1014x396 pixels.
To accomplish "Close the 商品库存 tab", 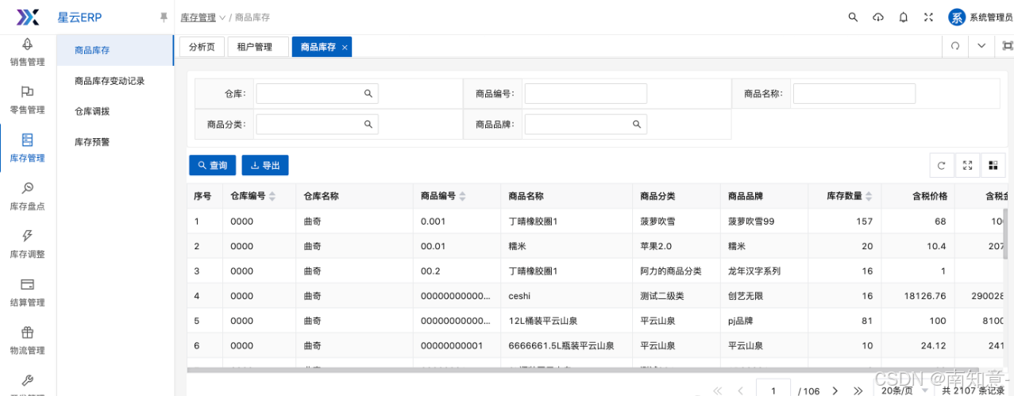I will (345, 48).
